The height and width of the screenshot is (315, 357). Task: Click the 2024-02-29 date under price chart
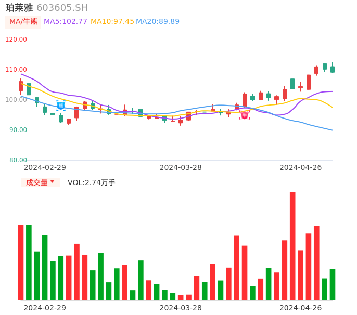(45, 167)
